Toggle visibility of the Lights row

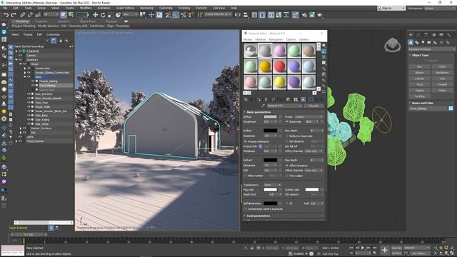(21, 136)
